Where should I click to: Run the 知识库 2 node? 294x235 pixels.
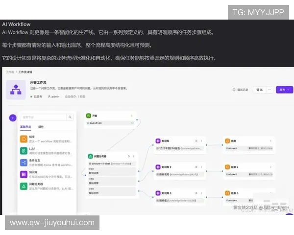pos(196,167)
